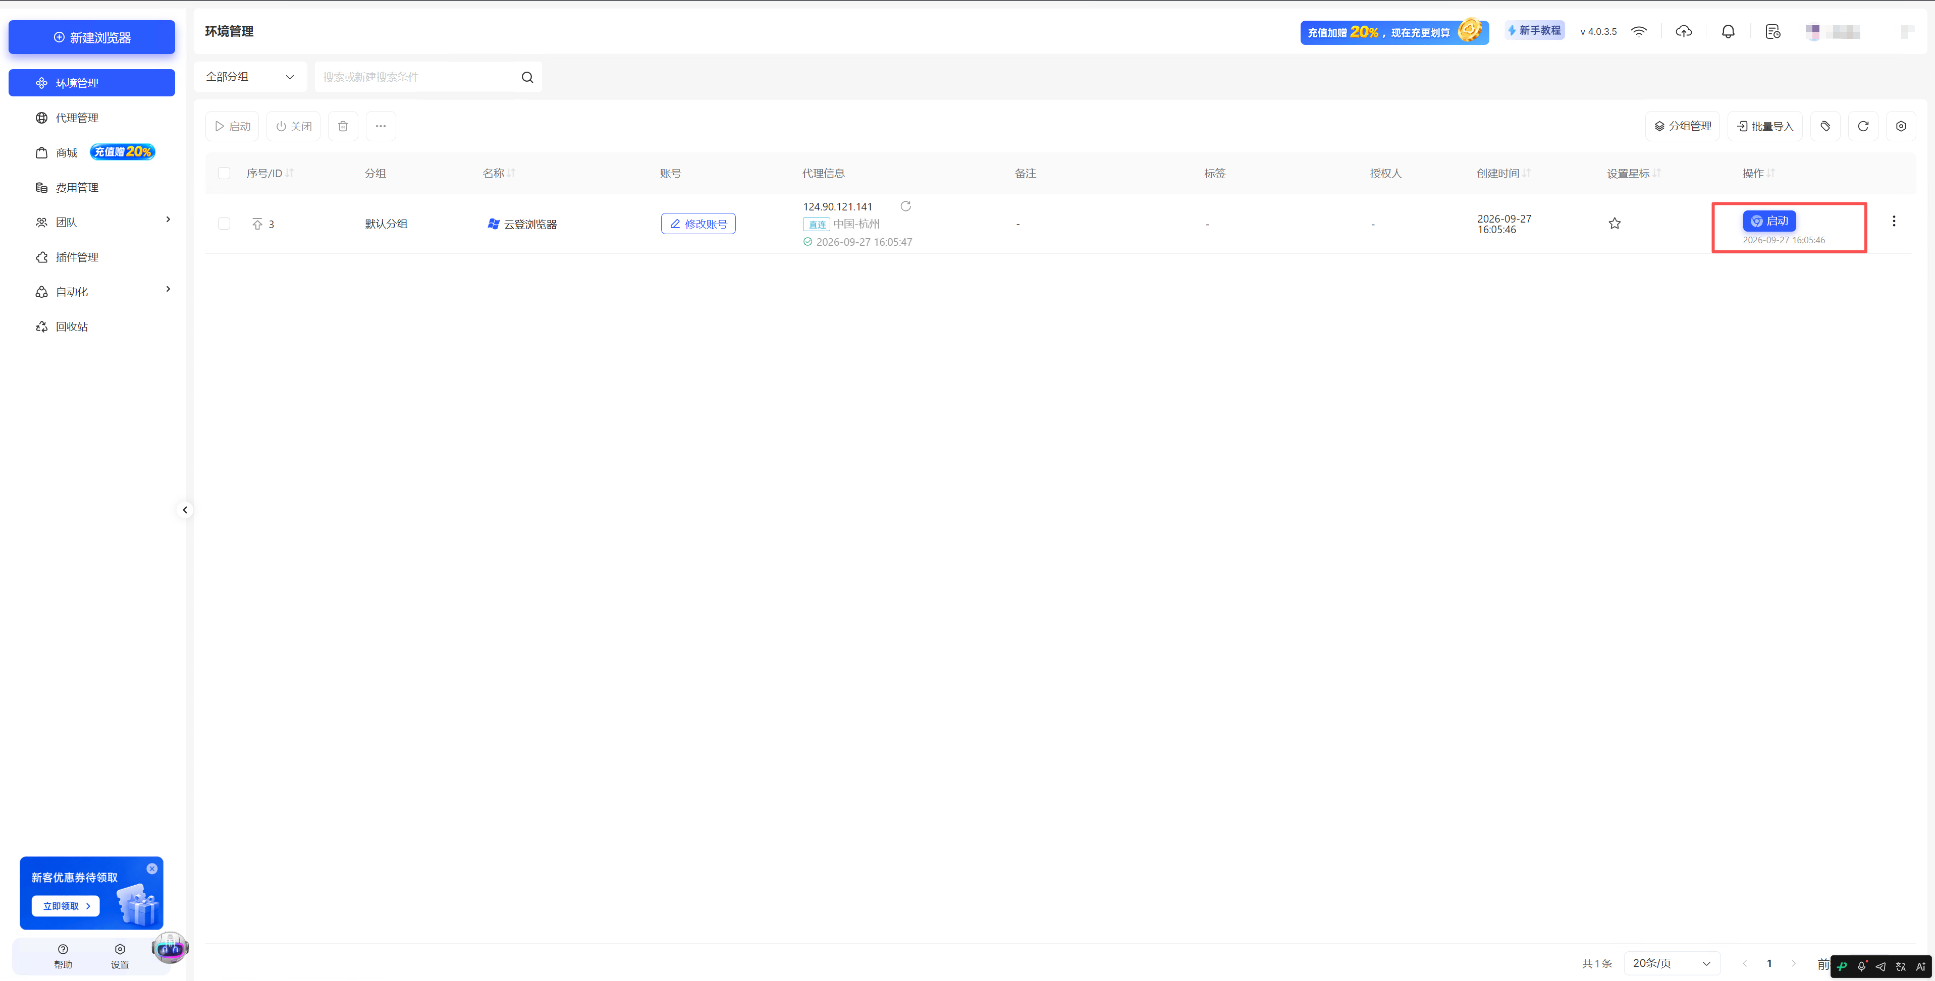The height and width of the screenshot is (981, 1935).
Task: Star the 云登浏览器 environment
Action: tap(1614, 223)
